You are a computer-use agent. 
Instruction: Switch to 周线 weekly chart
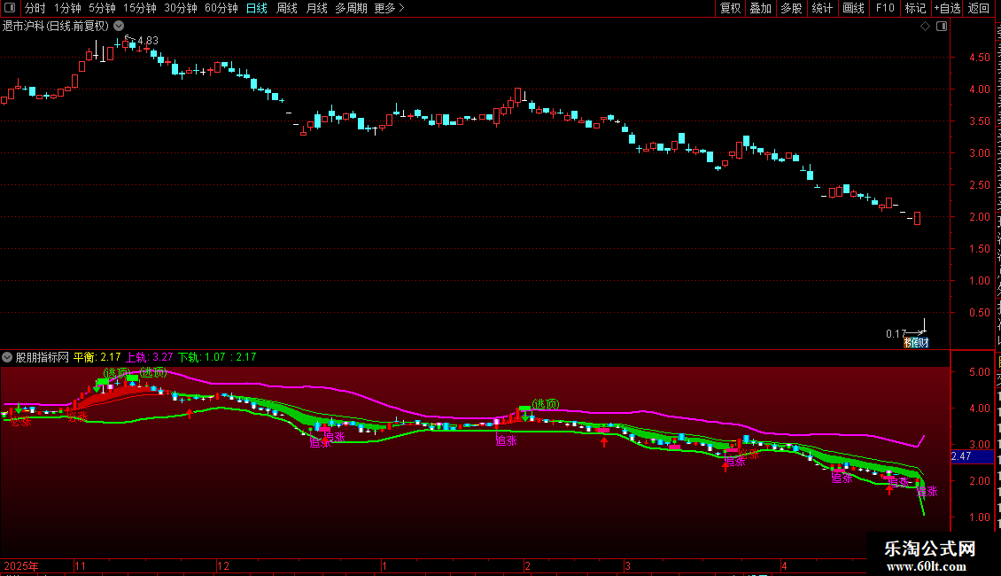click(287, 8)
